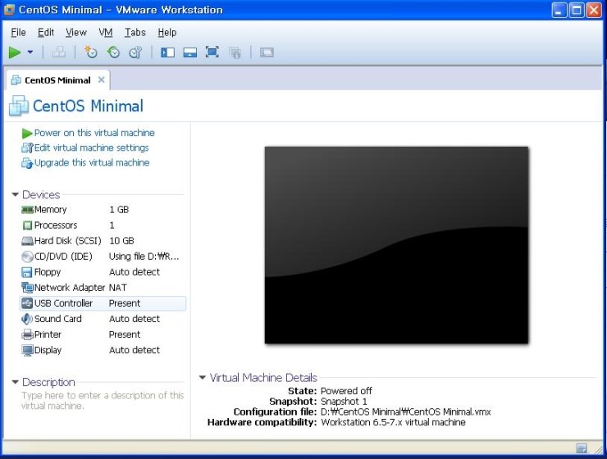Screen dimensions: 607x459
Task: Open the power options dropdown arrow
Action: click(30, 52)
